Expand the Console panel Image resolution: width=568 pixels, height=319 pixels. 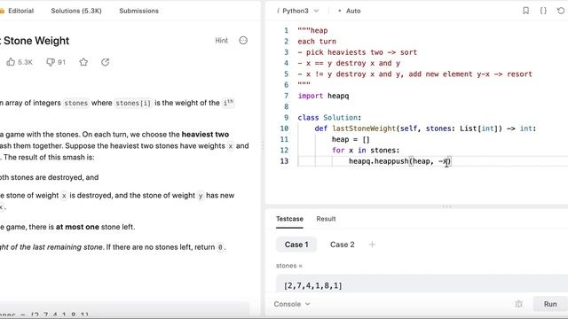pos(292,304)
